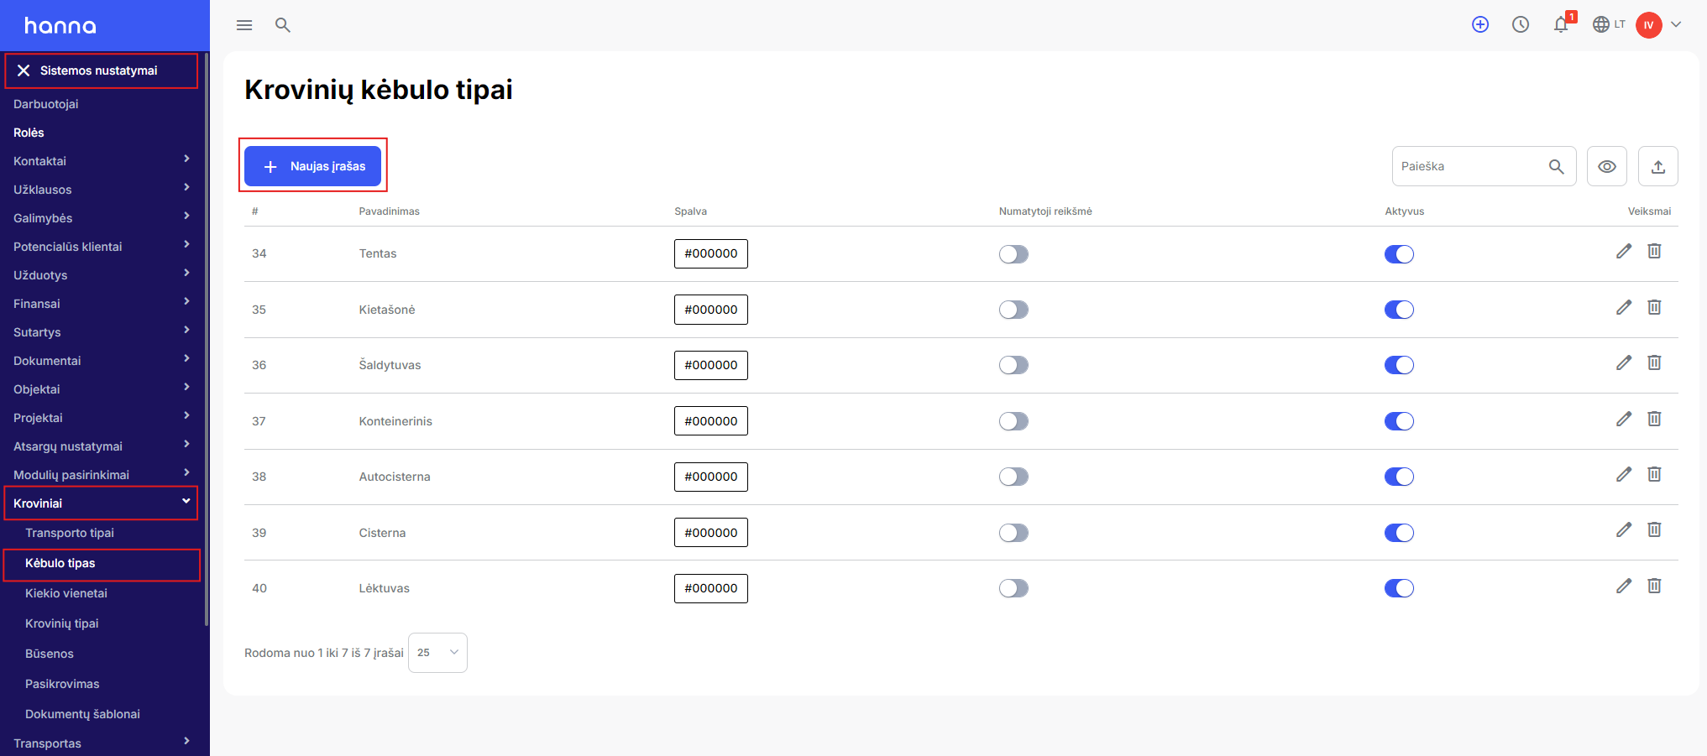Click the #000000 color box for Cisterna
Viewport: 1707px width, 756px height.
[x=711, y=533]
